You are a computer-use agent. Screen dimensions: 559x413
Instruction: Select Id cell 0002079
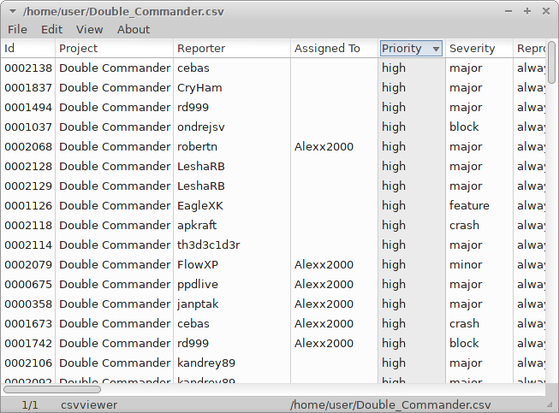tap(28, 264)
